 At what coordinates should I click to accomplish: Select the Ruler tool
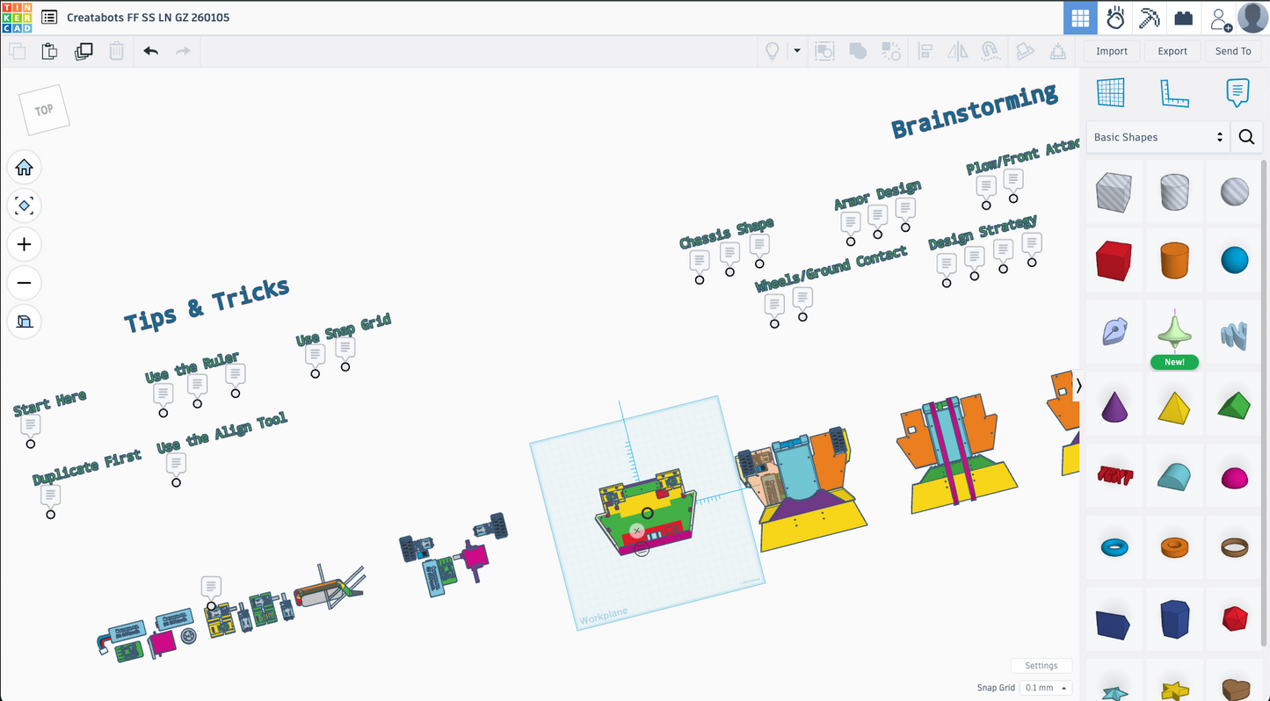1174,92
